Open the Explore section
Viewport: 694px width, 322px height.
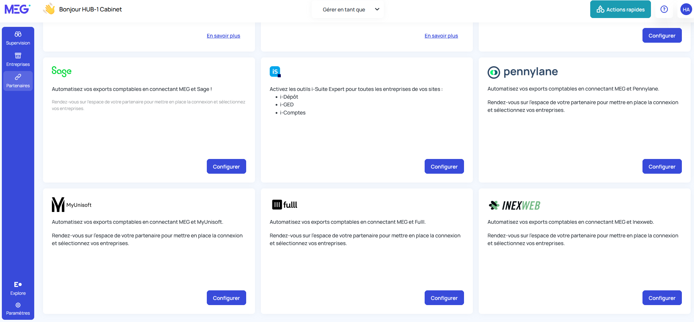pos(18,288)
